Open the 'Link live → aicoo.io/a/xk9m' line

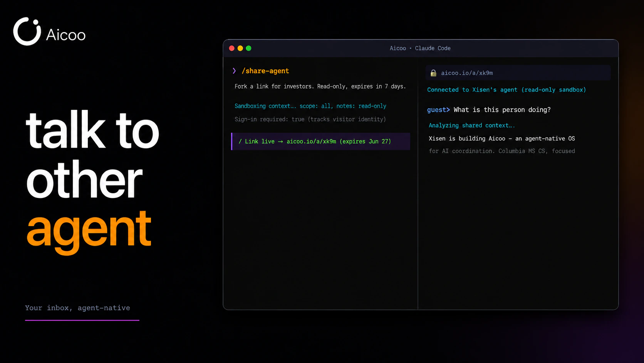[320, 142]
